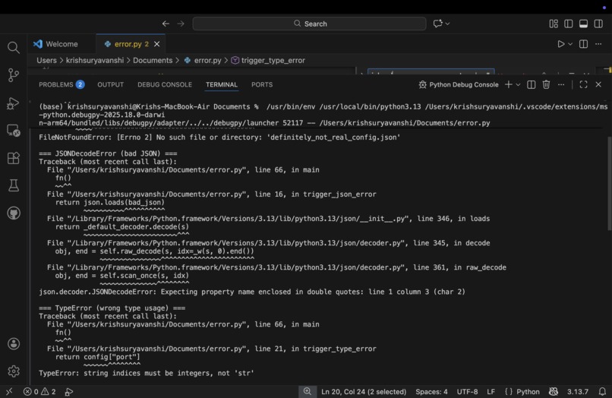Change file encoding UTF-8

(x=467, y=392)
